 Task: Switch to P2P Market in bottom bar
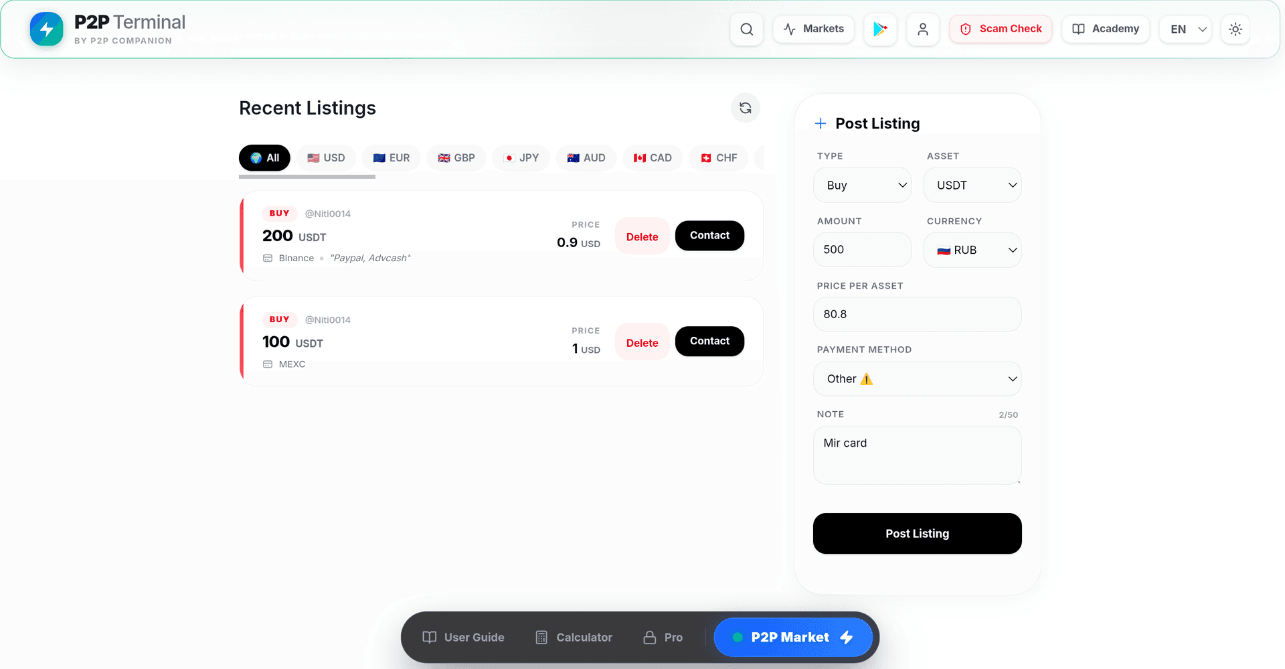(793, 638)
